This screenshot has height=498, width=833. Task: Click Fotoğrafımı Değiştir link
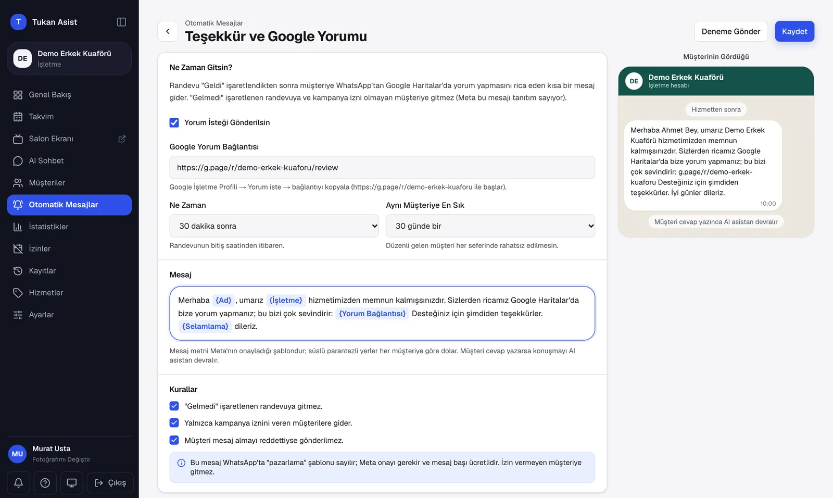pos(61,459)
